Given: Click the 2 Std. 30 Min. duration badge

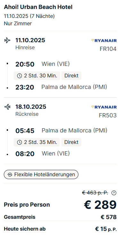Looking at the screenshot, I should [x=37, y=76].
